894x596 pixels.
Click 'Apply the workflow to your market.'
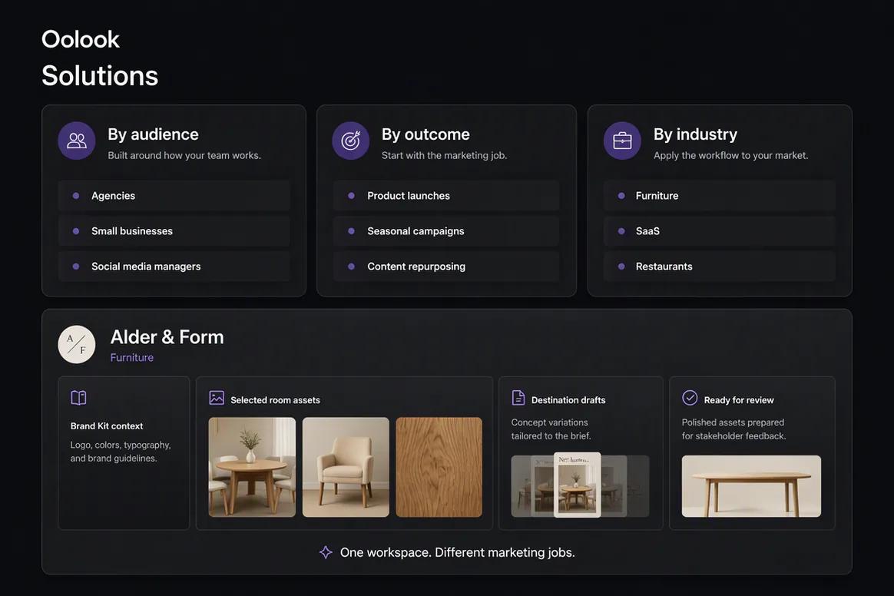730,155
